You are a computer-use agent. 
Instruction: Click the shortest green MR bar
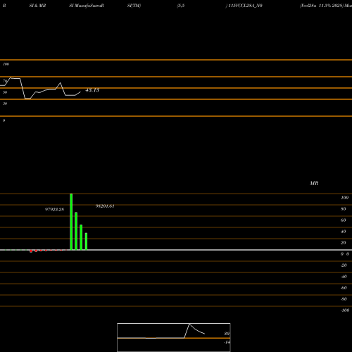coord(86,241)
